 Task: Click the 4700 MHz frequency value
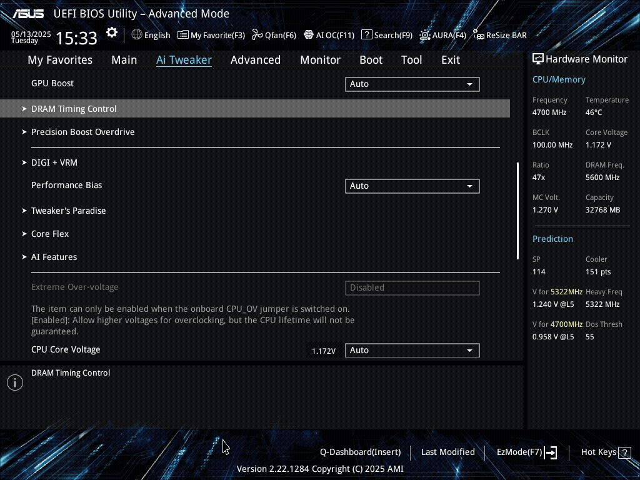549,112
